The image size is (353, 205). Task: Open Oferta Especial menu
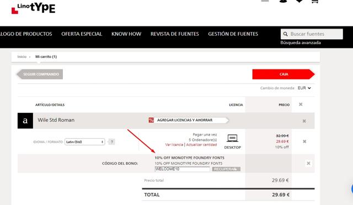tap(82, 34)
